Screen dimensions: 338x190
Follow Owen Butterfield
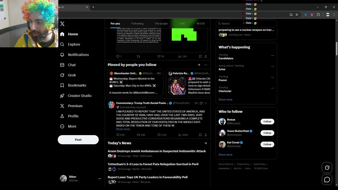click(x=267, y=133)
